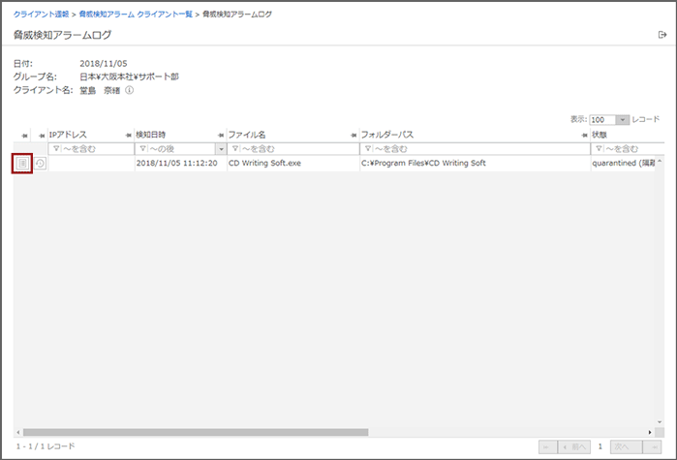Click the クライアント造報 breadcrumb link

40,15
